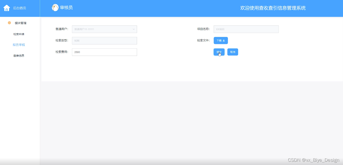Select the 报告审核 menu item
This screenshot has width=343, height=165.
pos(19,45)
